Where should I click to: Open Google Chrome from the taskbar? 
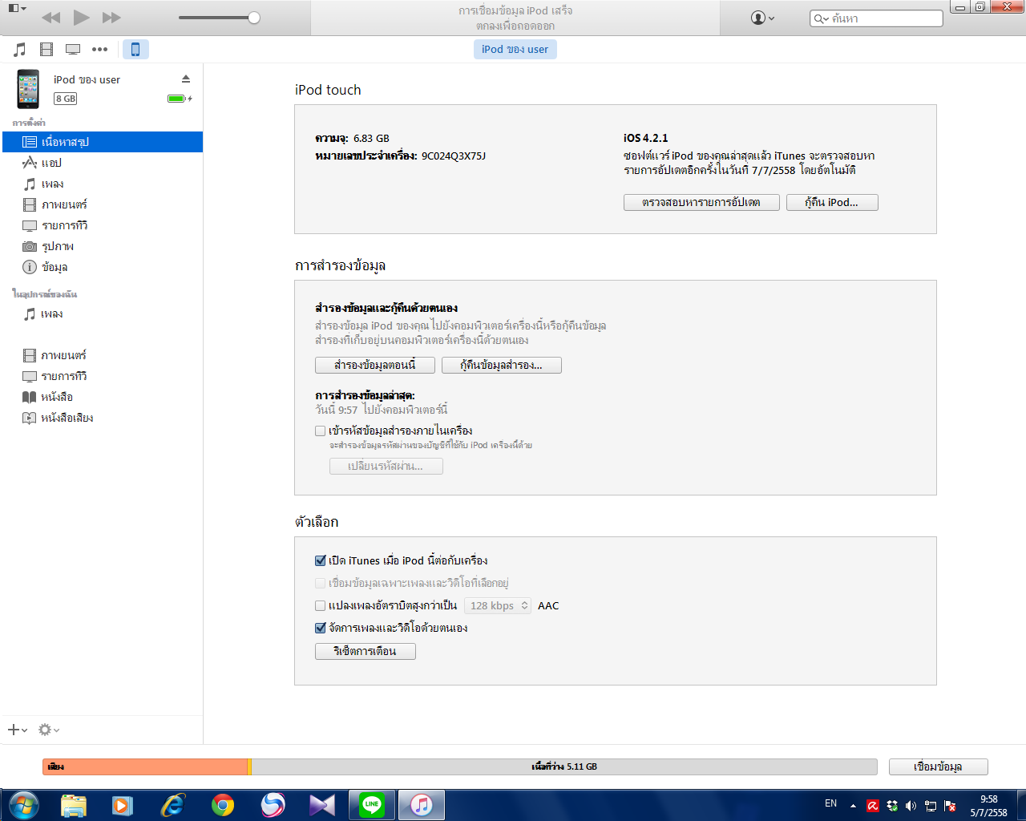tap(223, 805)
